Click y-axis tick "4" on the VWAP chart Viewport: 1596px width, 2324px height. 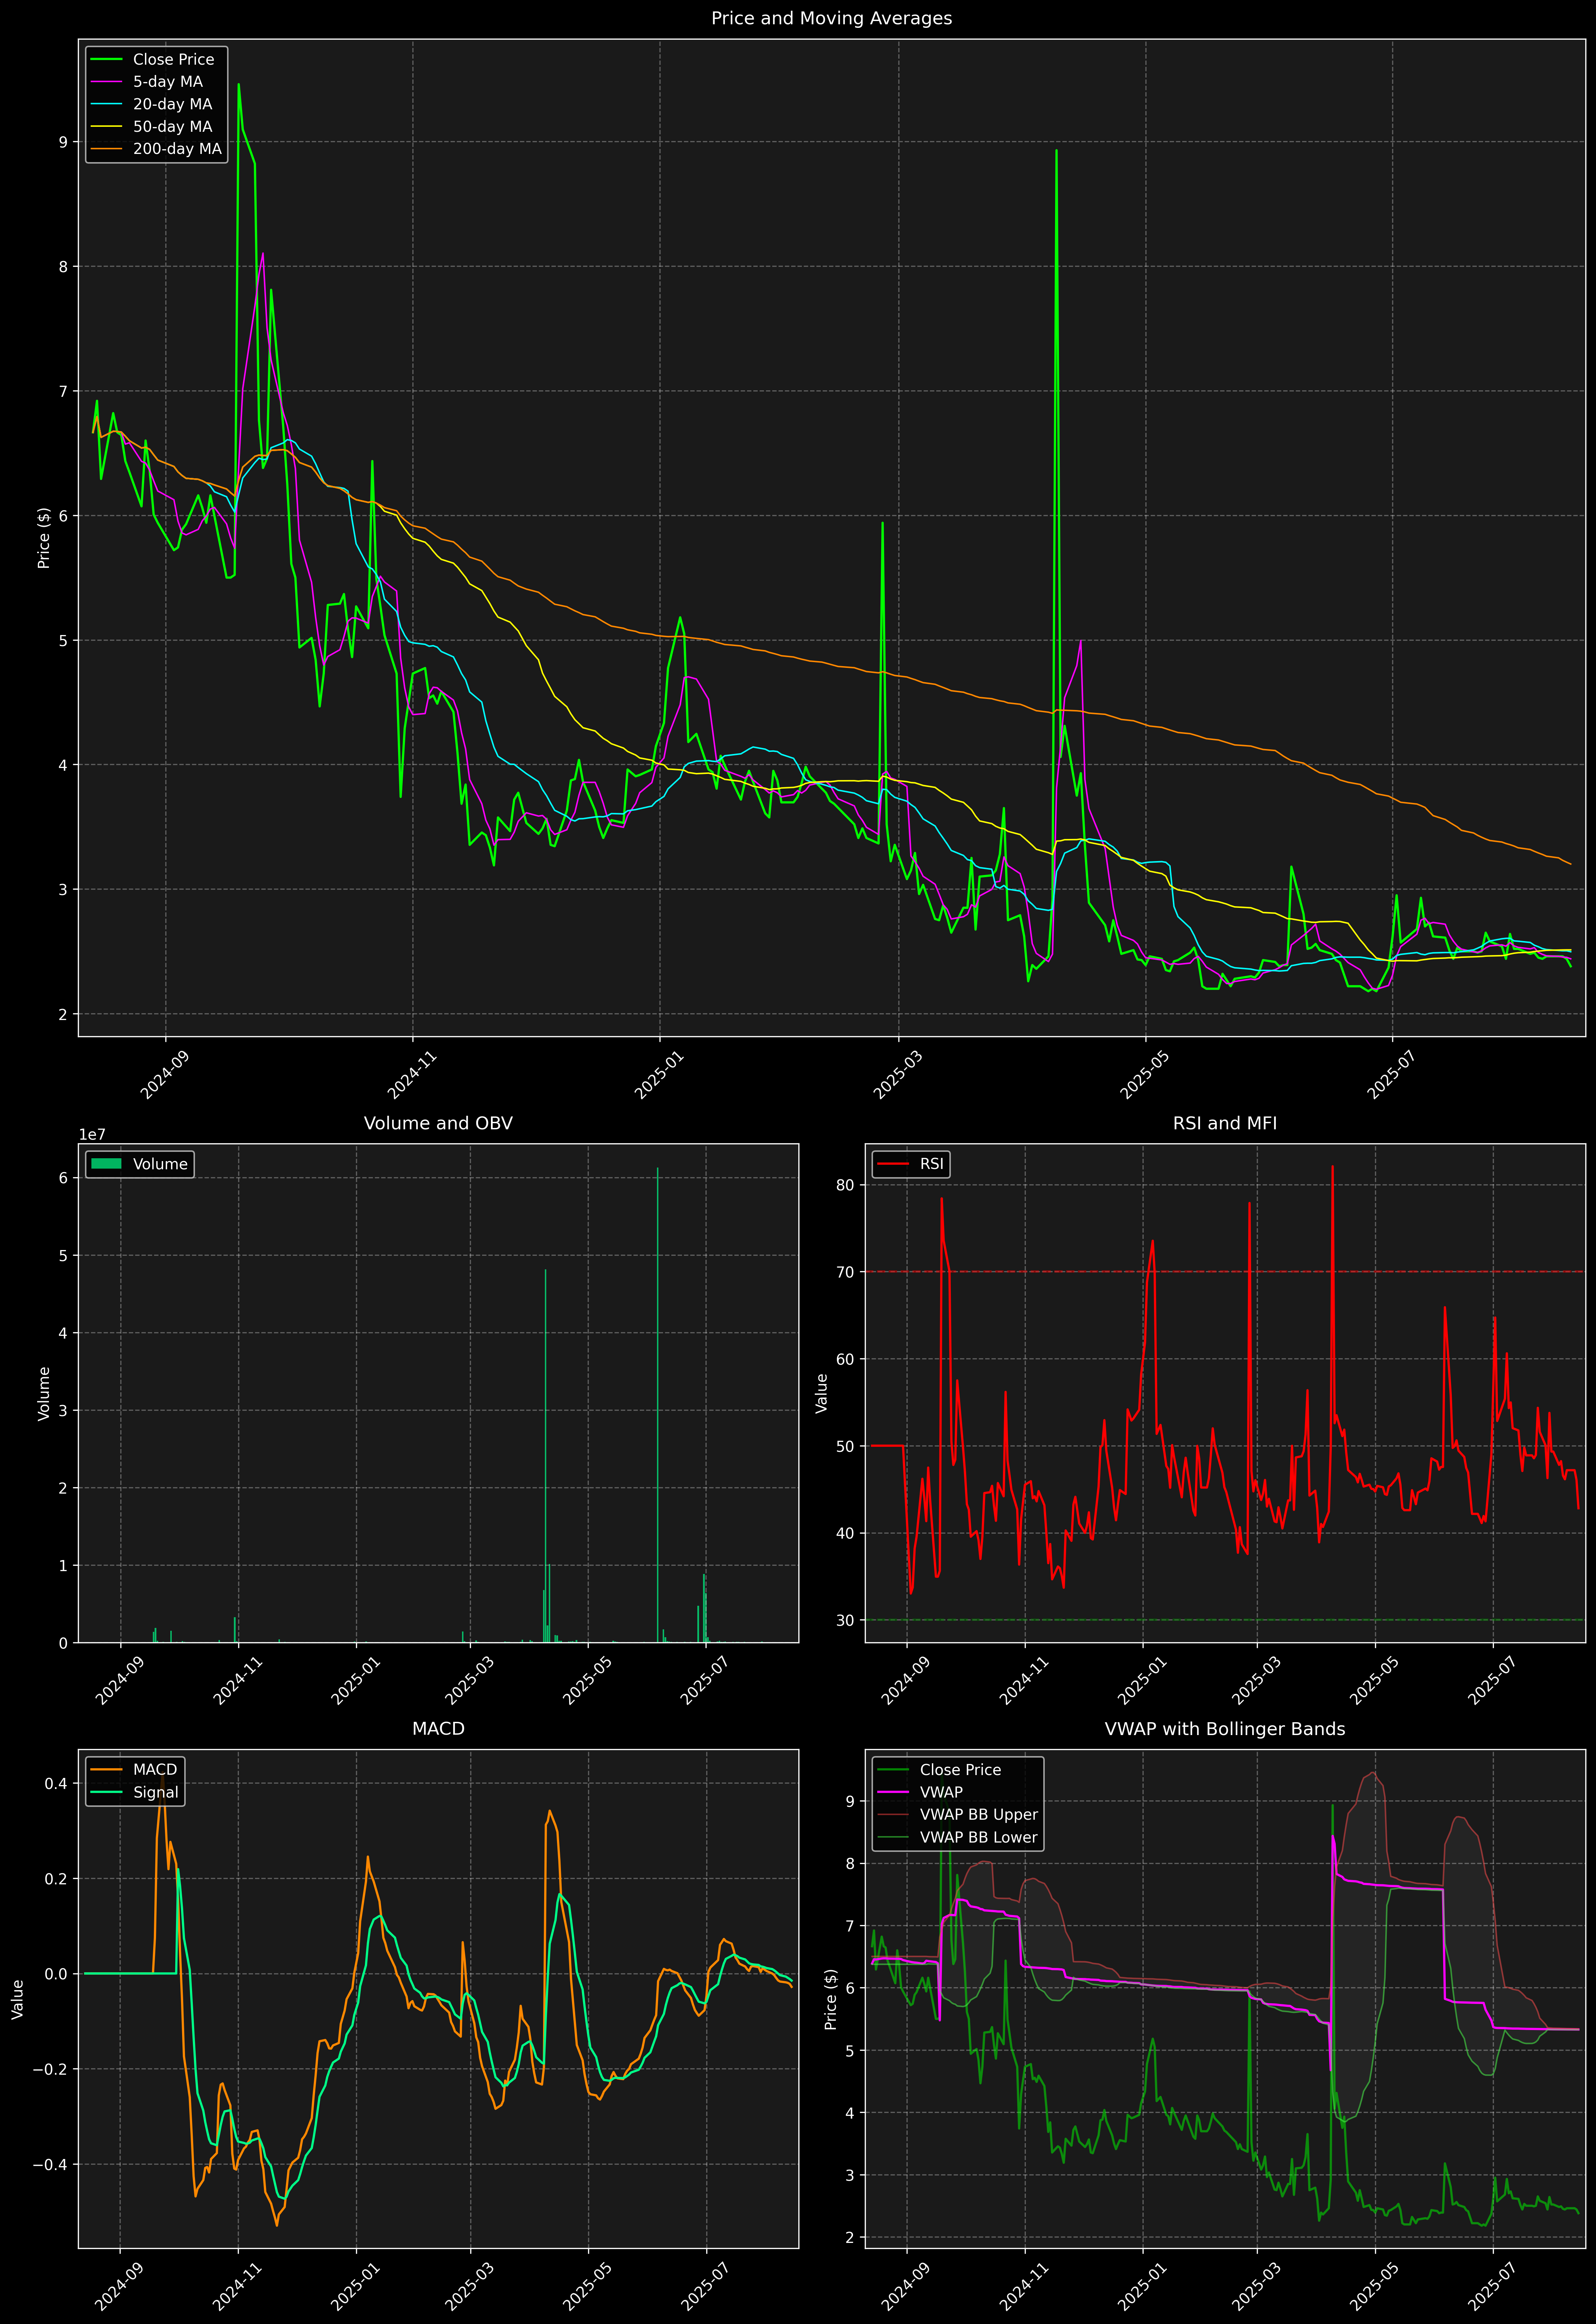coord(850,2113)
